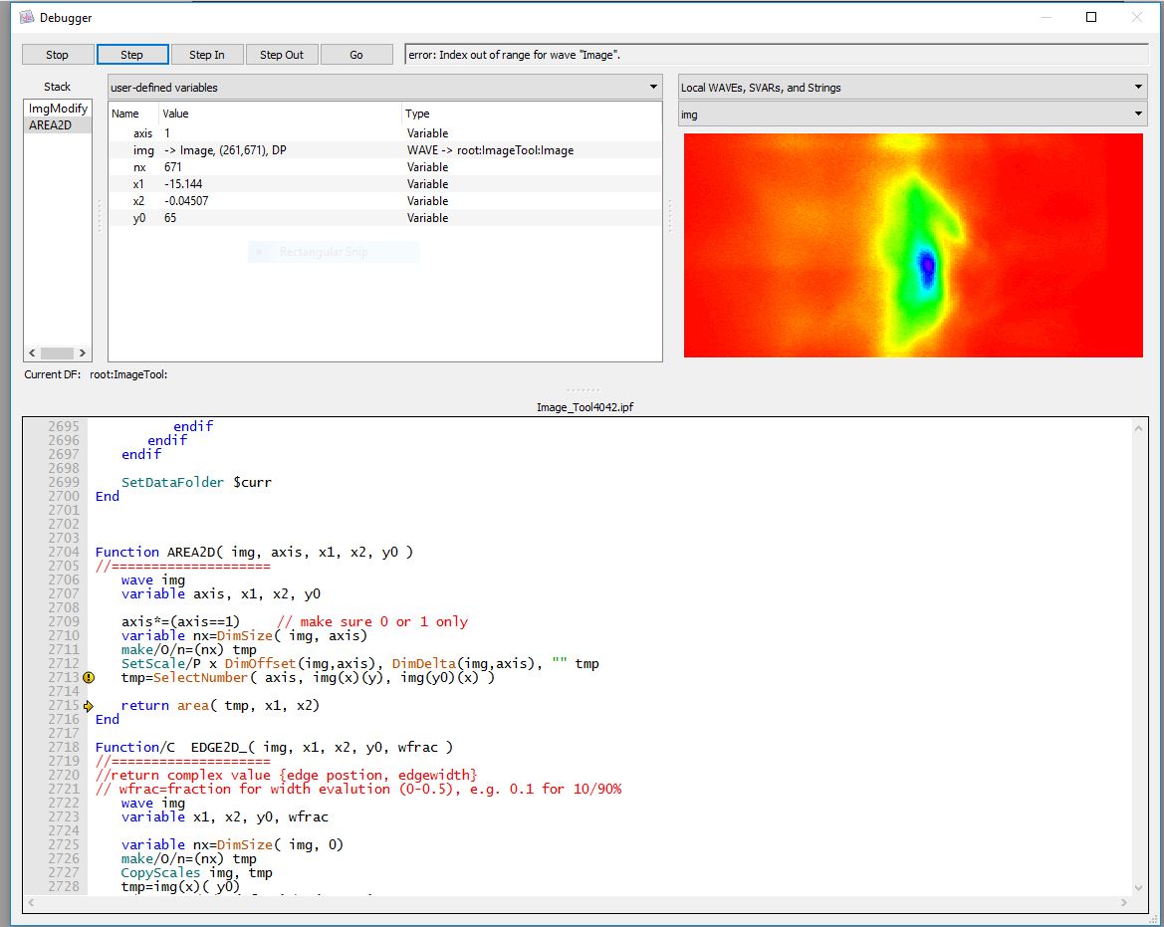This screenshot has width=1164, height=927.
Task: Click the Image_Tool4042.ipf file name label
Action: click(584, 407)
